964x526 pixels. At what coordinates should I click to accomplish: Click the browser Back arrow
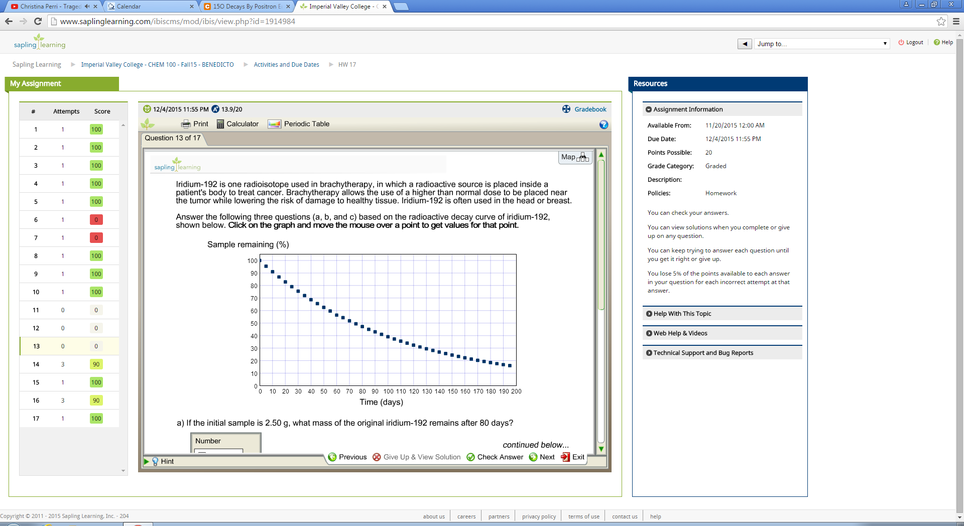(9, 21)
